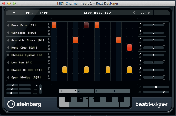Click the Open Hi-Hat lane offset slider
This screenshot has width=176, height=116.
coord(153,78)
